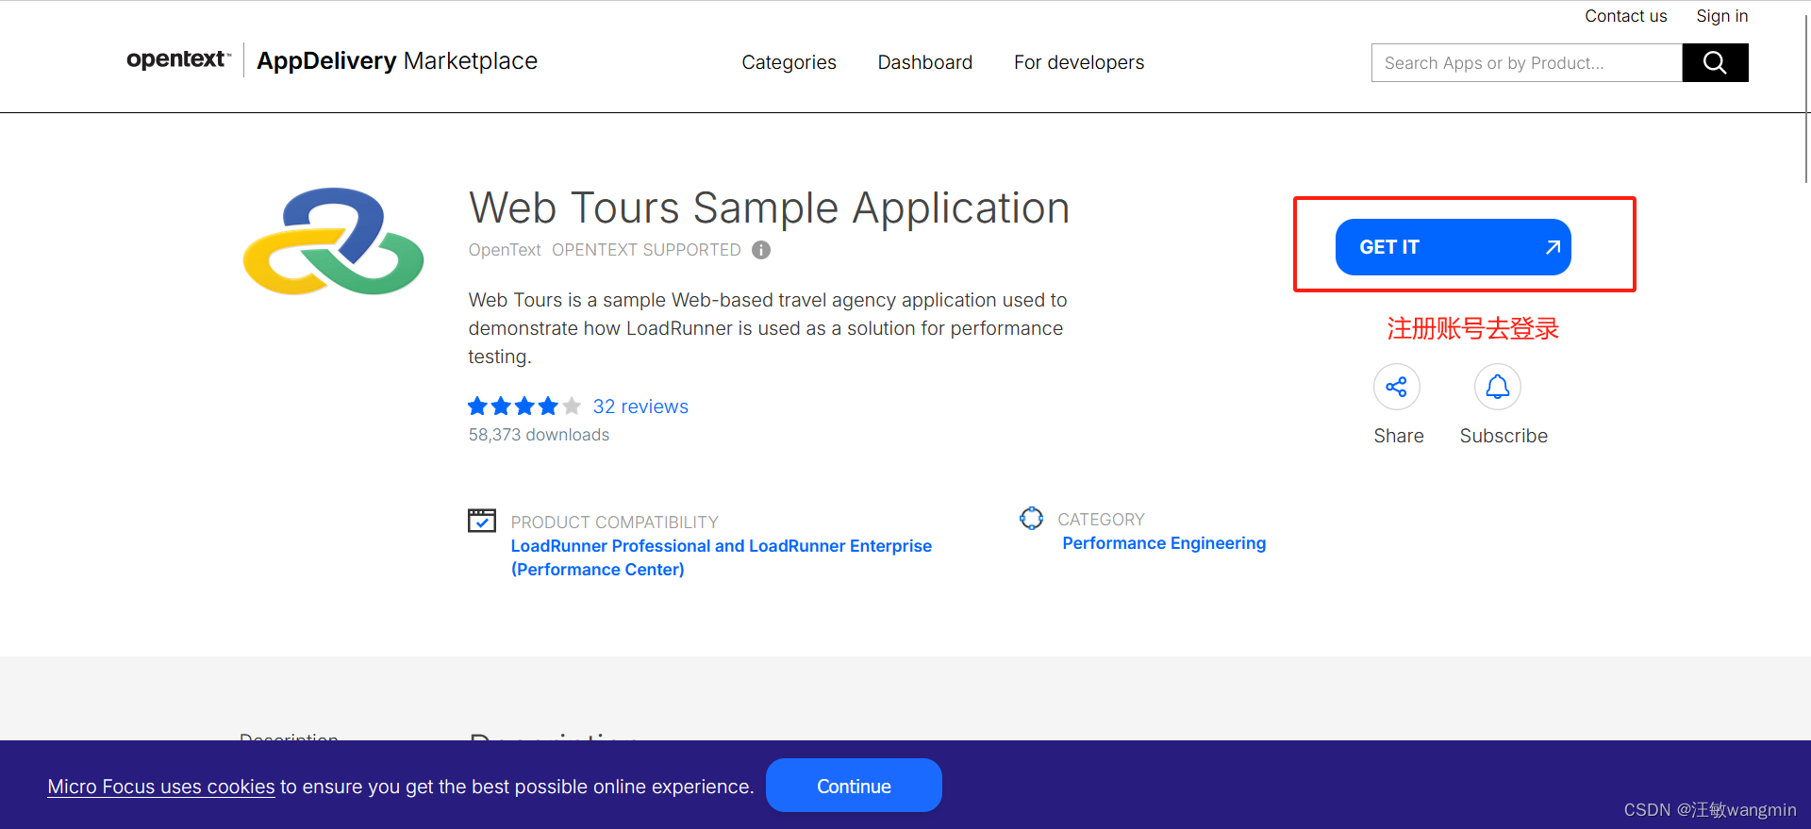Click the search magnifier icon button
The height and width of the screenshot is (829, 1811).
click(1715, 62)
